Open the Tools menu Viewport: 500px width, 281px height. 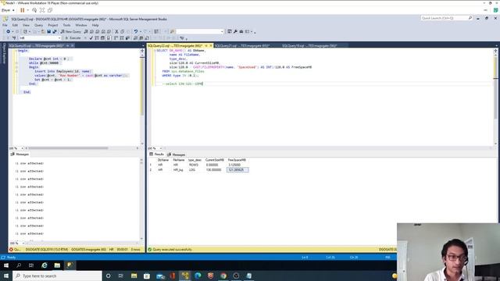coord(66,25)
